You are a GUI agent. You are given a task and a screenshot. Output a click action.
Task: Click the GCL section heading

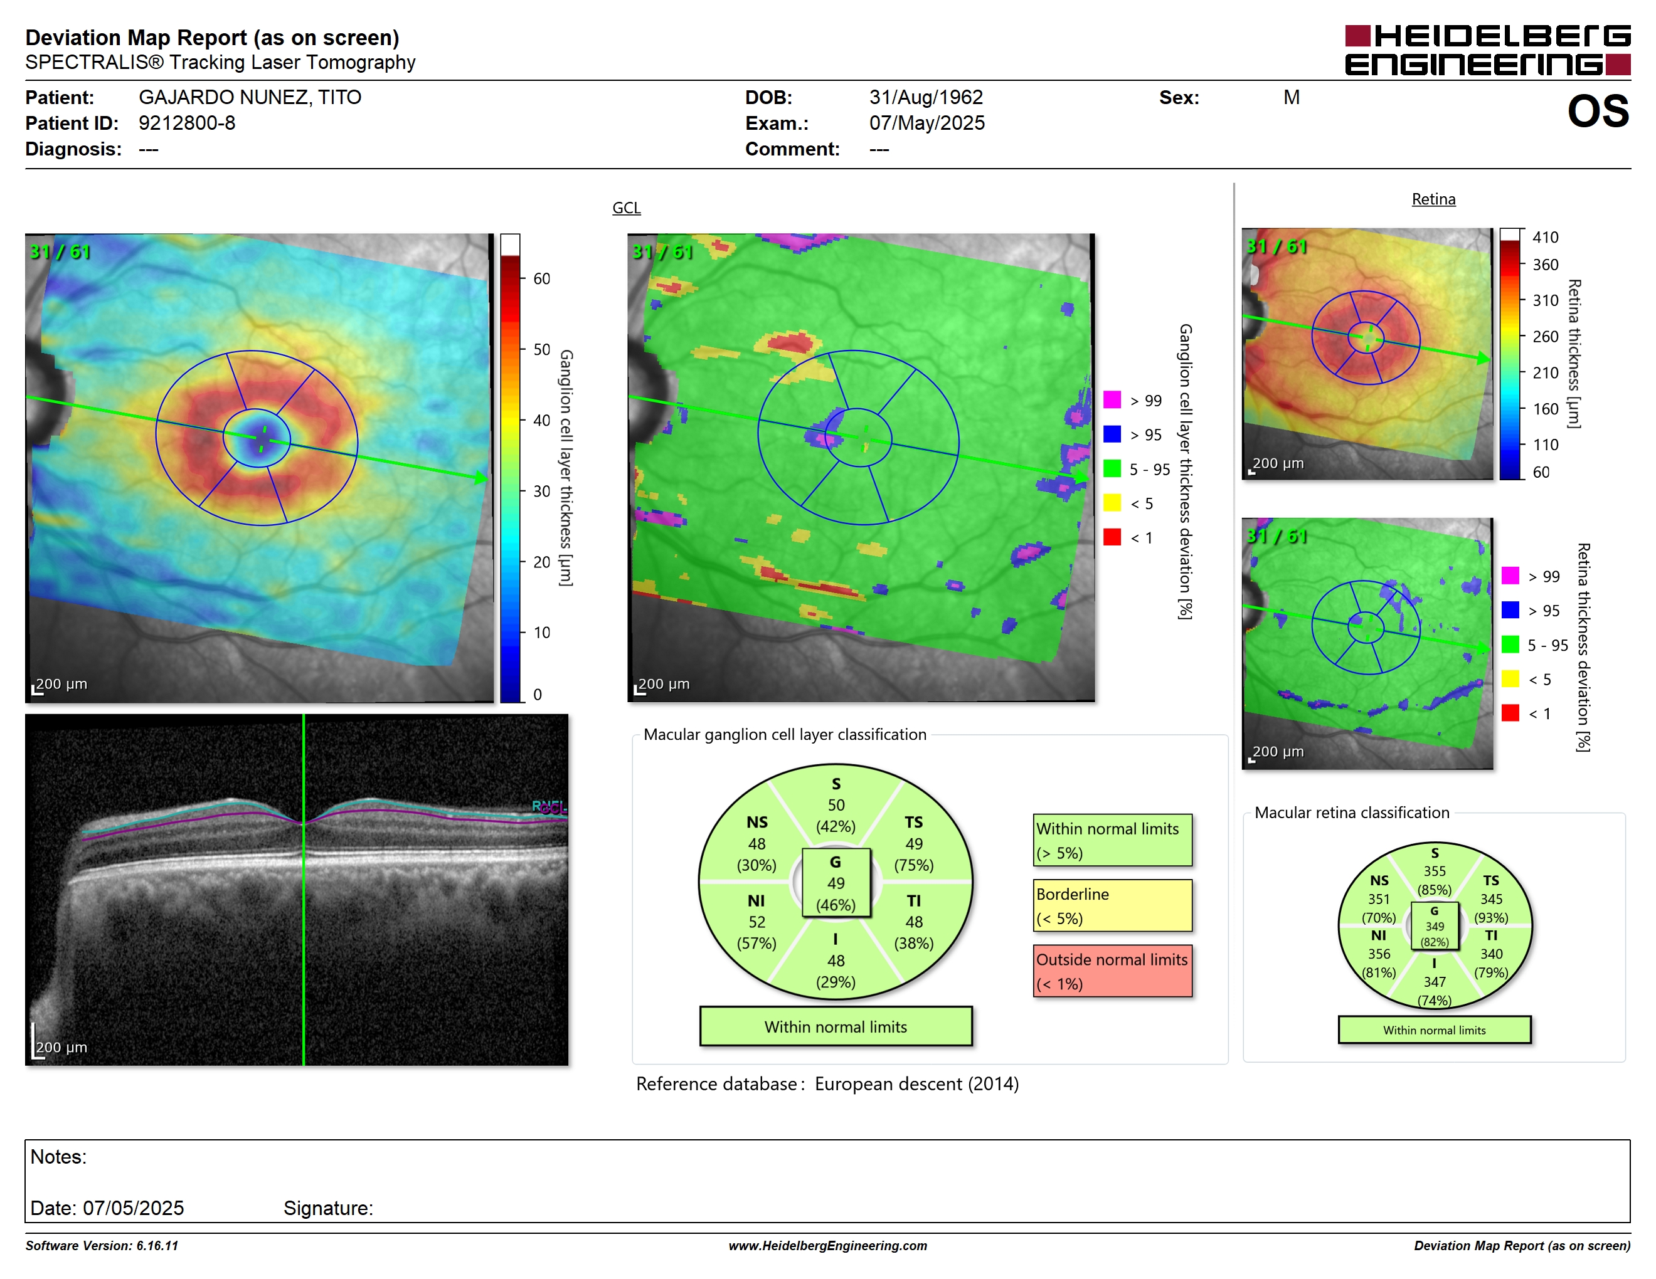pos(626,208)
